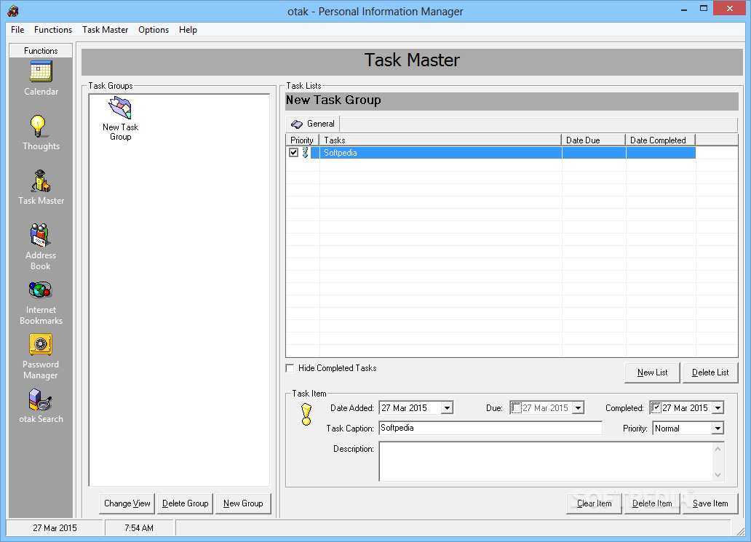The width and height of the screenshot is (751, 542).
Task: Click the New List button
Action: [x=652, y=372]
